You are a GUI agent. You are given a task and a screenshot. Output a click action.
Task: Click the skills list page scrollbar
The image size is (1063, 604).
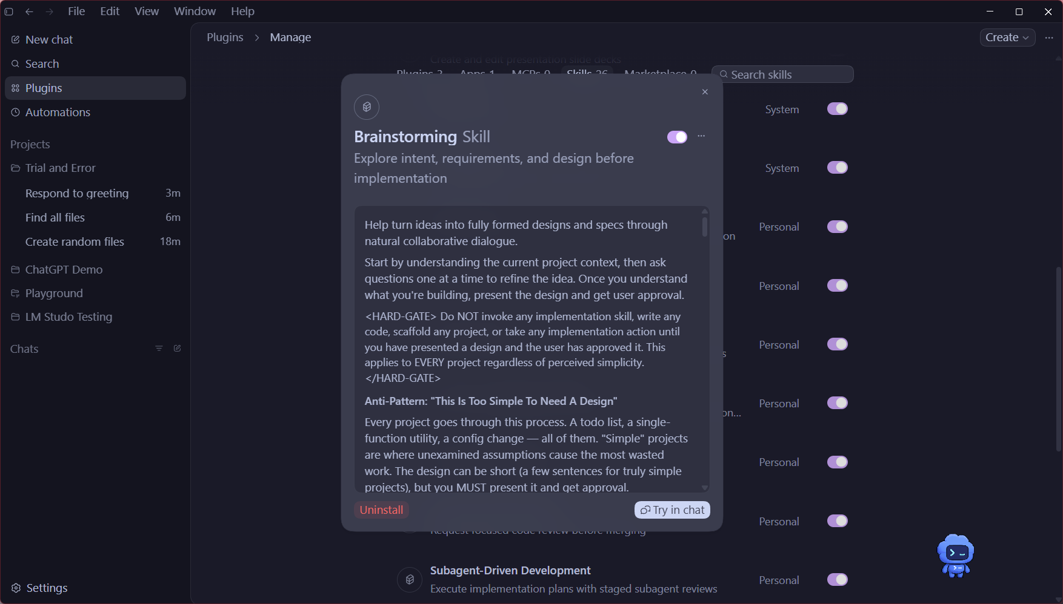pyautogui.click(x=1059, y=358)
